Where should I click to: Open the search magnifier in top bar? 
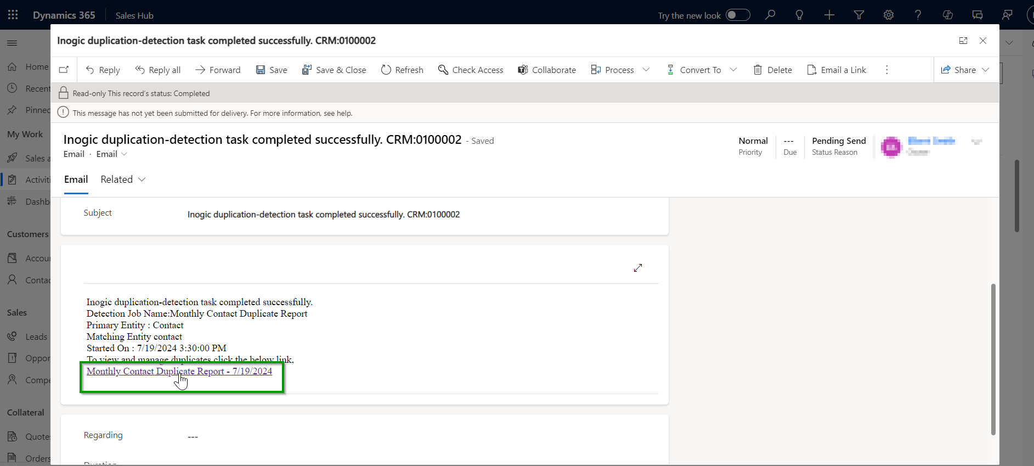click(770, 15)
